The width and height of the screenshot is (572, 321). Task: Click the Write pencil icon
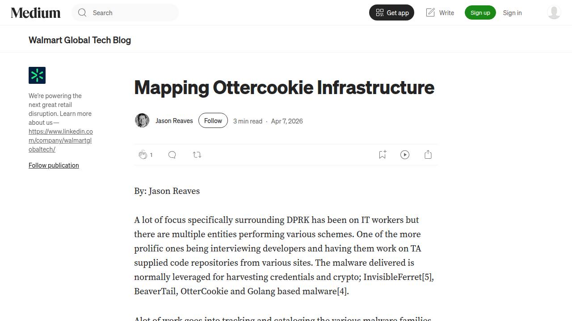pyautogui.click(x=430, y=12)
